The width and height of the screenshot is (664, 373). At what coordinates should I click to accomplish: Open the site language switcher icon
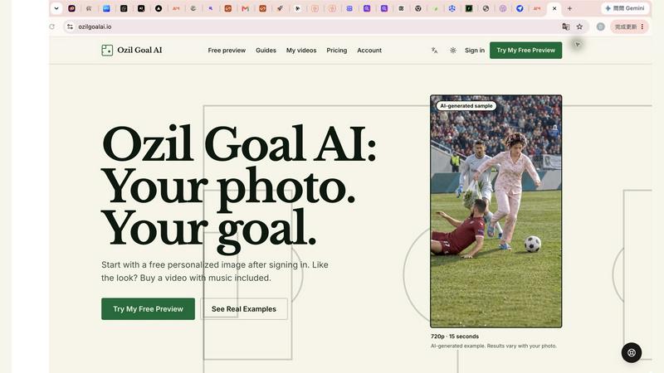[x=434, y=51]
